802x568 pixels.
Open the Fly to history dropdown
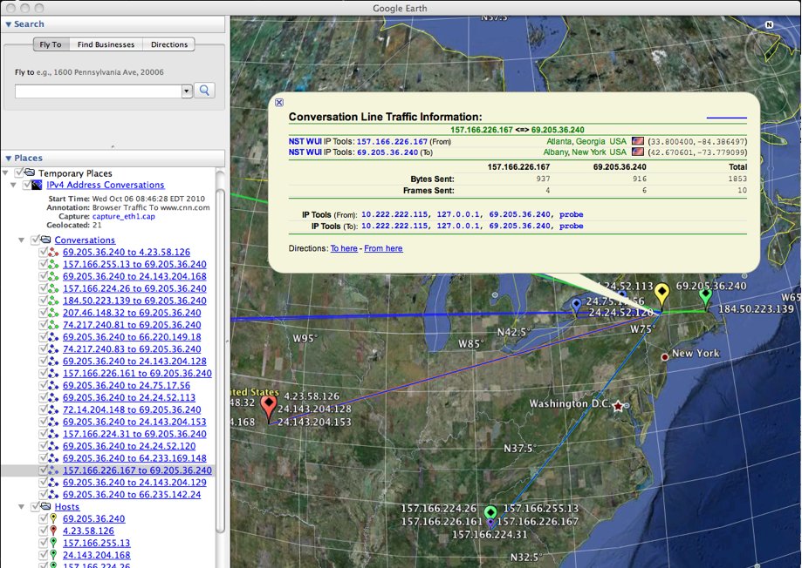187,91
